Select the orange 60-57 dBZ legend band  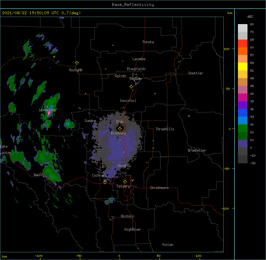[243, 51]
